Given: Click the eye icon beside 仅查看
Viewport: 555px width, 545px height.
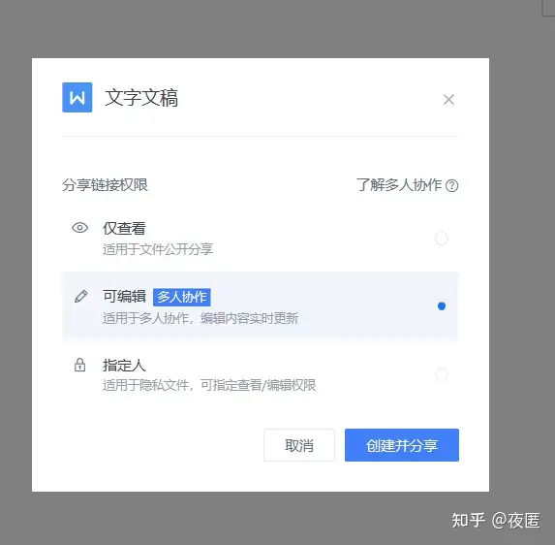Looking at the screenshot, I should tap(80, 228).
